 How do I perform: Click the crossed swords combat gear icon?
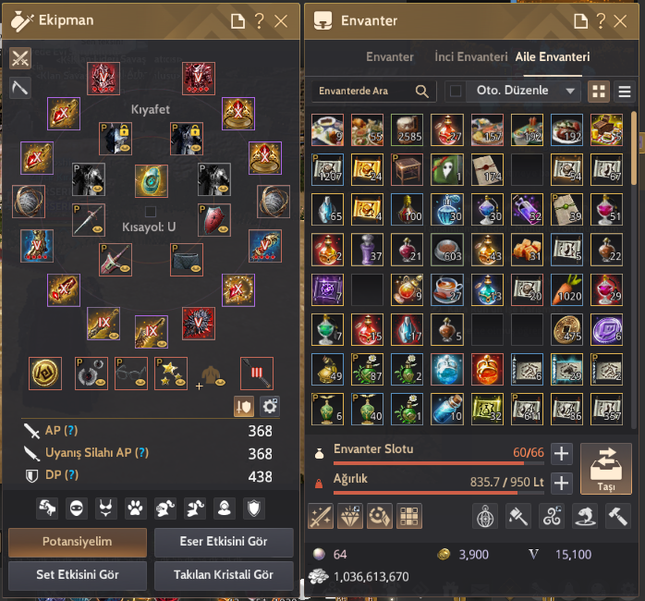coord(20,58)
